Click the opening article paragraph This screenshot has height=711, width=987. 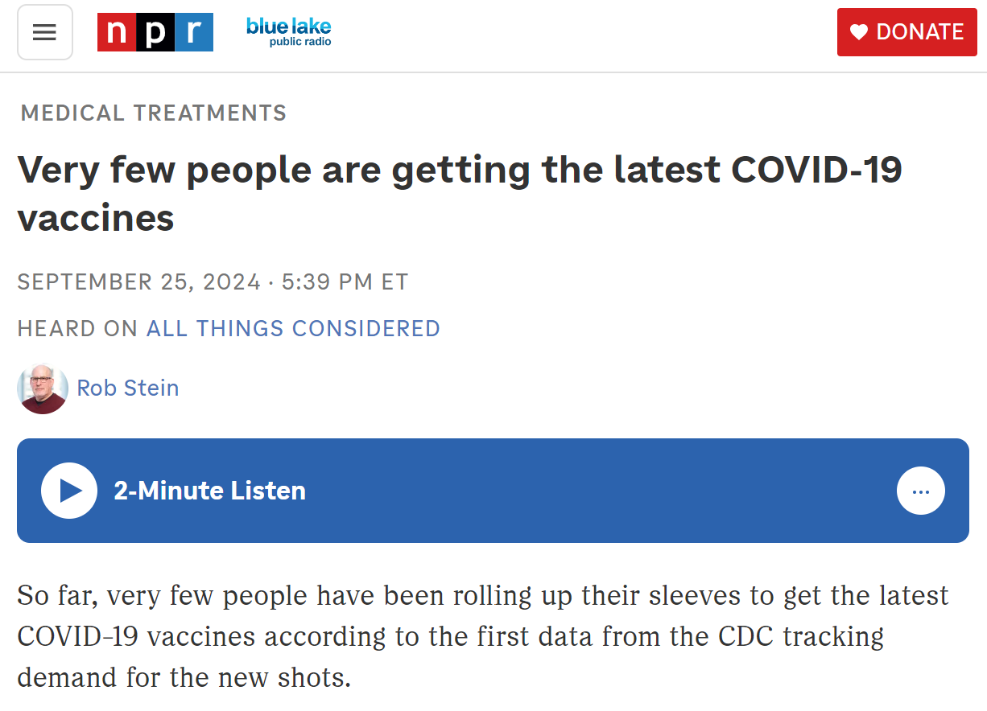tap(483, 637)
